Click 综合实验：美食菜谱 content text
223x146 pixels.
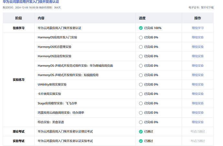pos(51,122)
